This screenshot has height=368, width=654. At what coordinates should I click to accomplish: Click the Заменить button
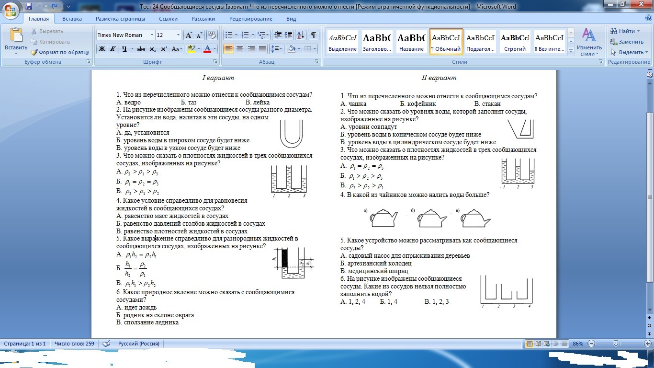click(627, 42)
